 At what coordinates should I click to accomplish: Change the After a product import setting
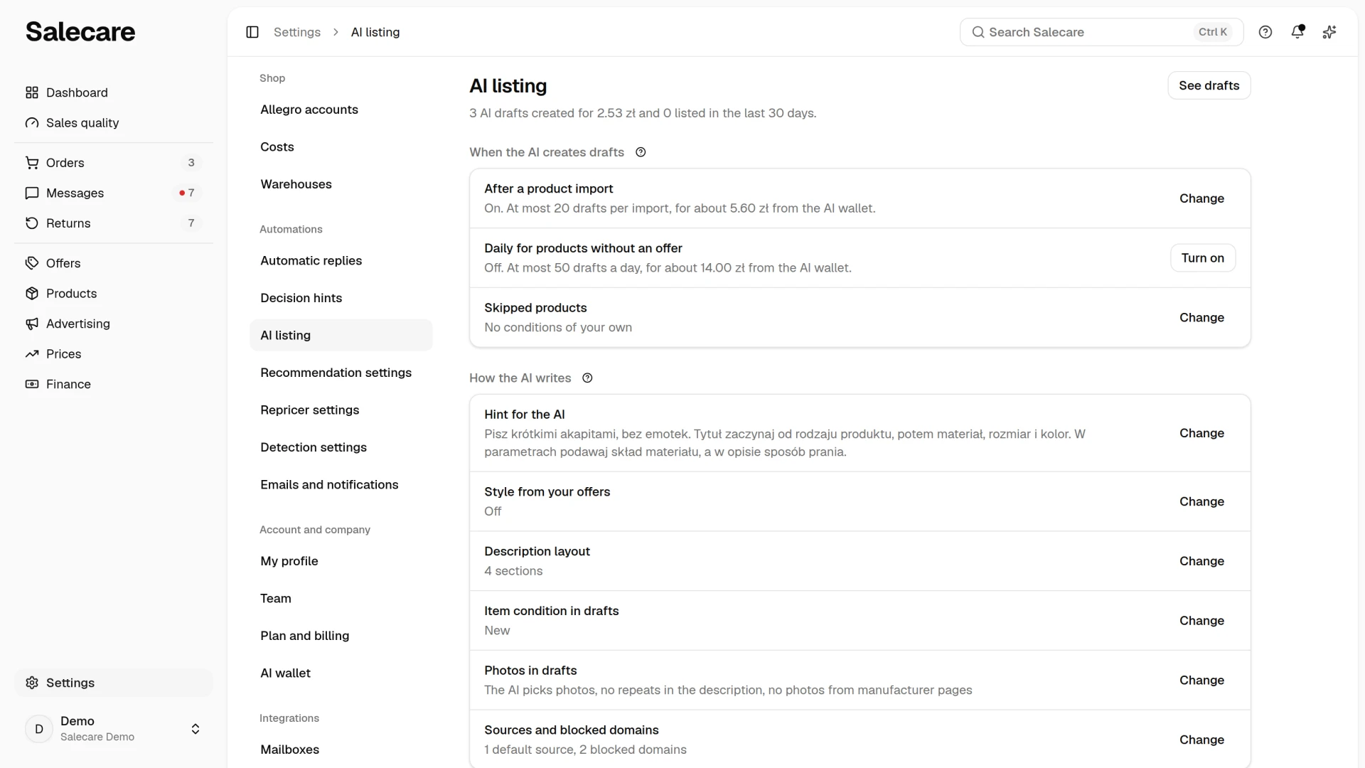coord(1201,198)
